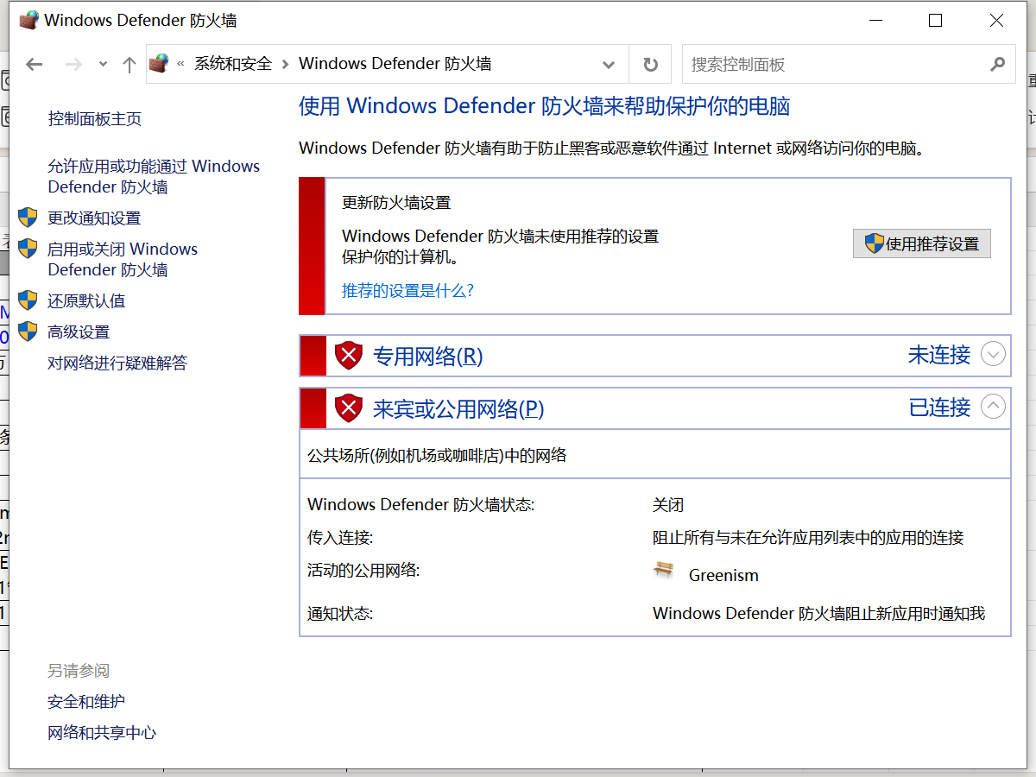This screenshot has width=1036, height=777.
Task: Open the breadcrumb chevron after 系统和安全
Action: pos(285,64)
